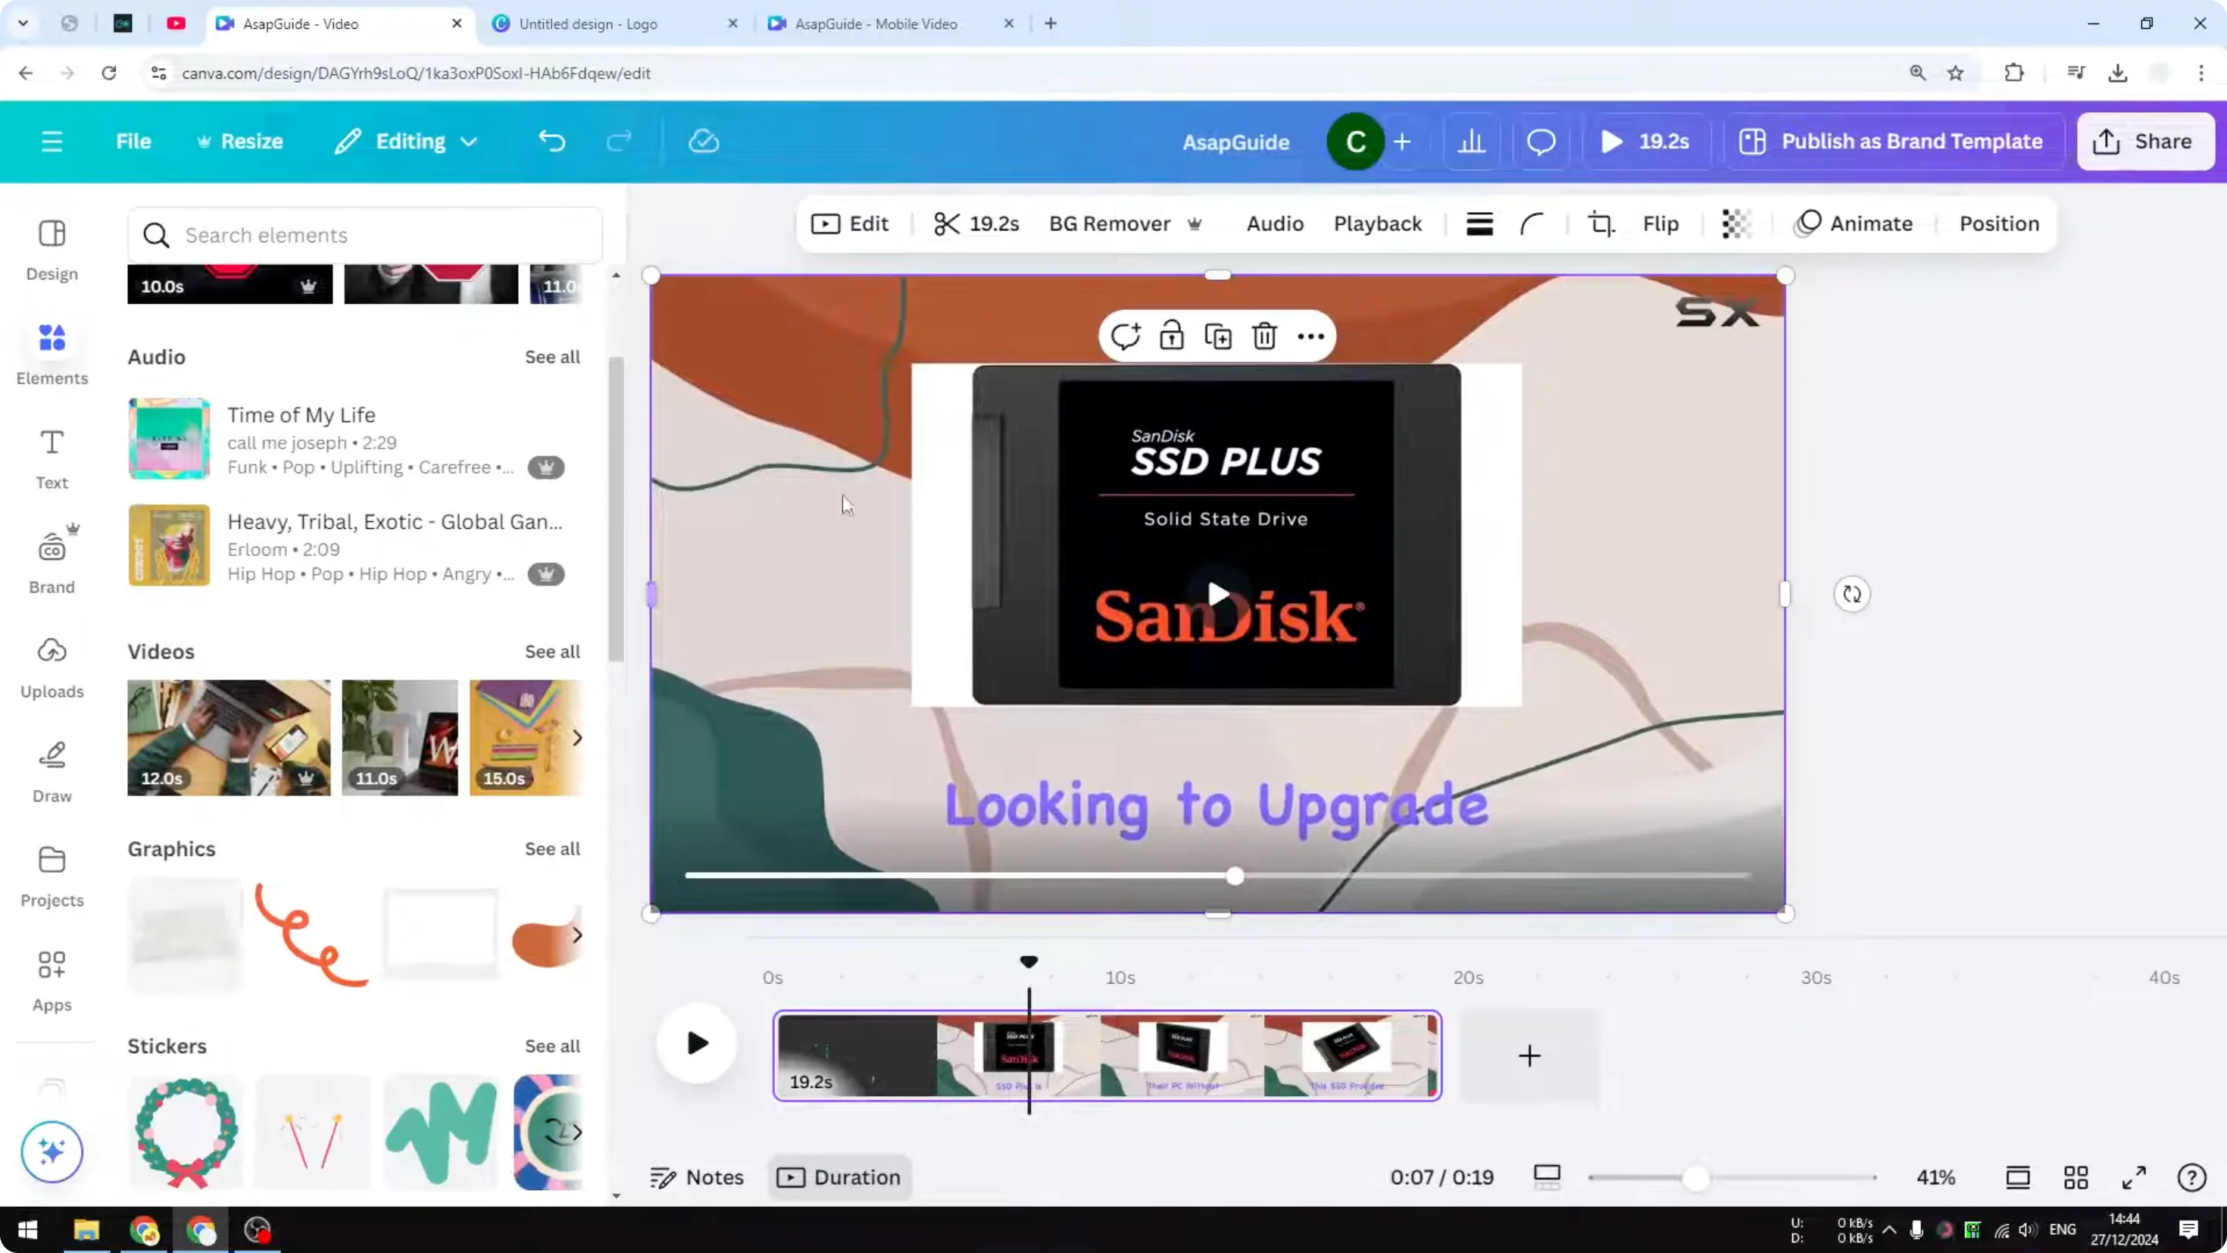Undo the last action
2227x1253 pixels.
(552, 141)
